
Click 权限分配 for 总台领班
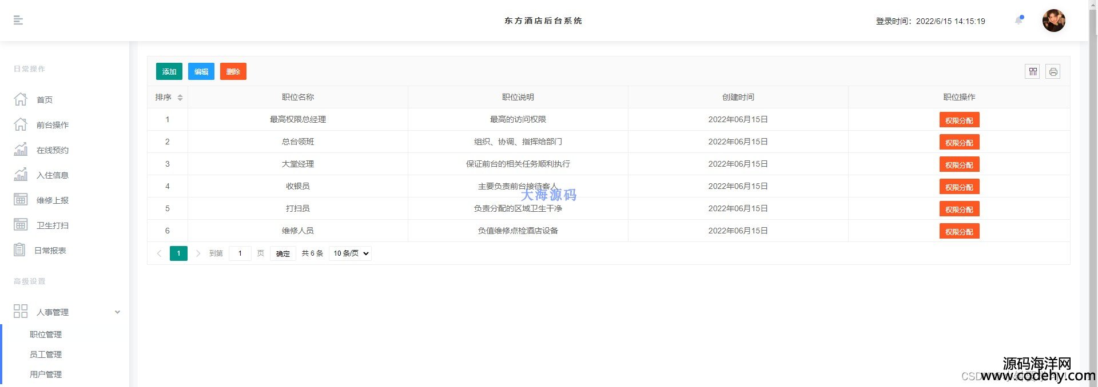point(959,142)
